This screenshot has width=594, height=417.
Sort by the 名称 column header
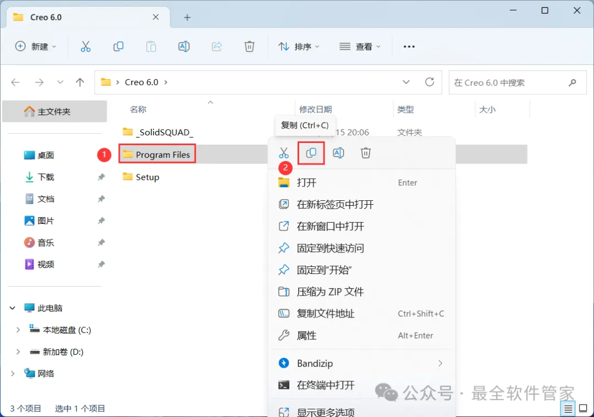[138, 109]
